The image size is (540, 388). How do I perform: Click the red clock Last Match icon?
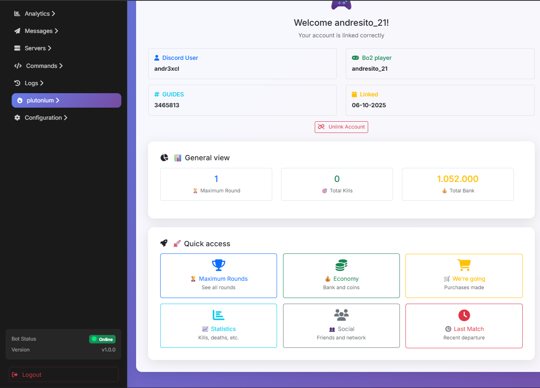464,315
